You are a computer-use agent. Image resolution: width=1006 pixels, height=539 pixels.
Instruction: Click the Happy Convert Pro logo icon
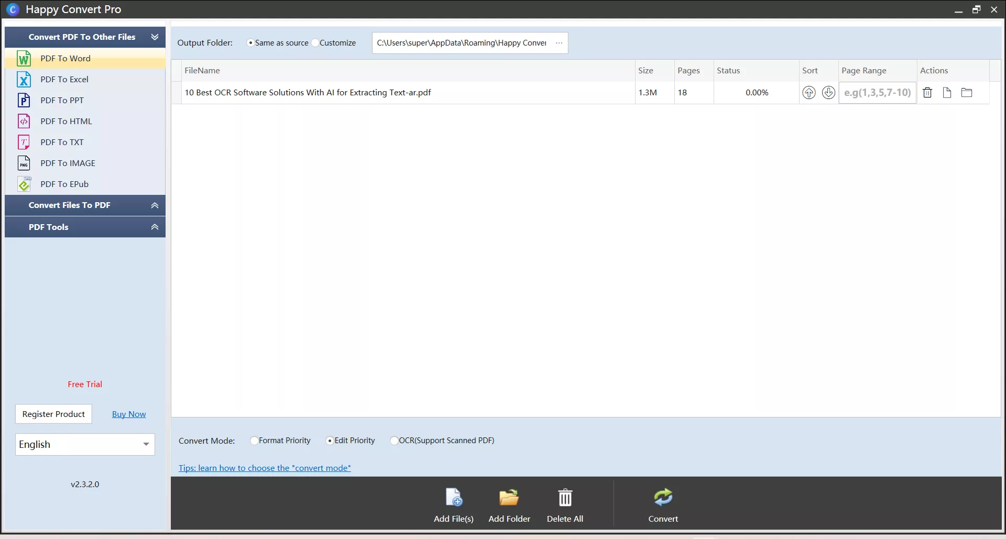tap(13, 9)
